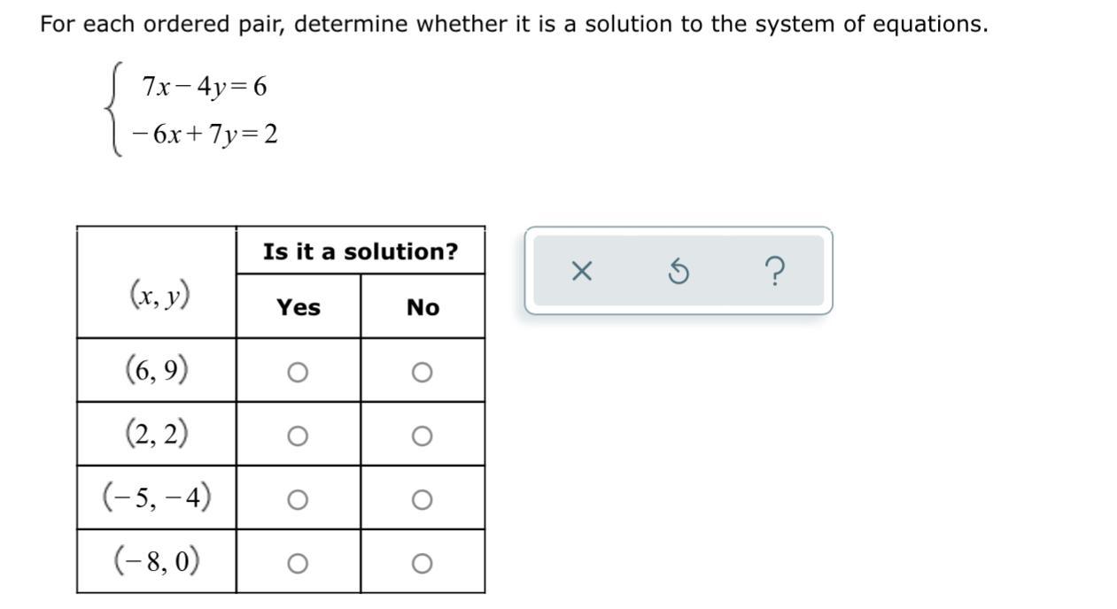Click the X clear icon
This screenshot has width=1117, height=609.
pyautogui.click(x=581, y=272)
